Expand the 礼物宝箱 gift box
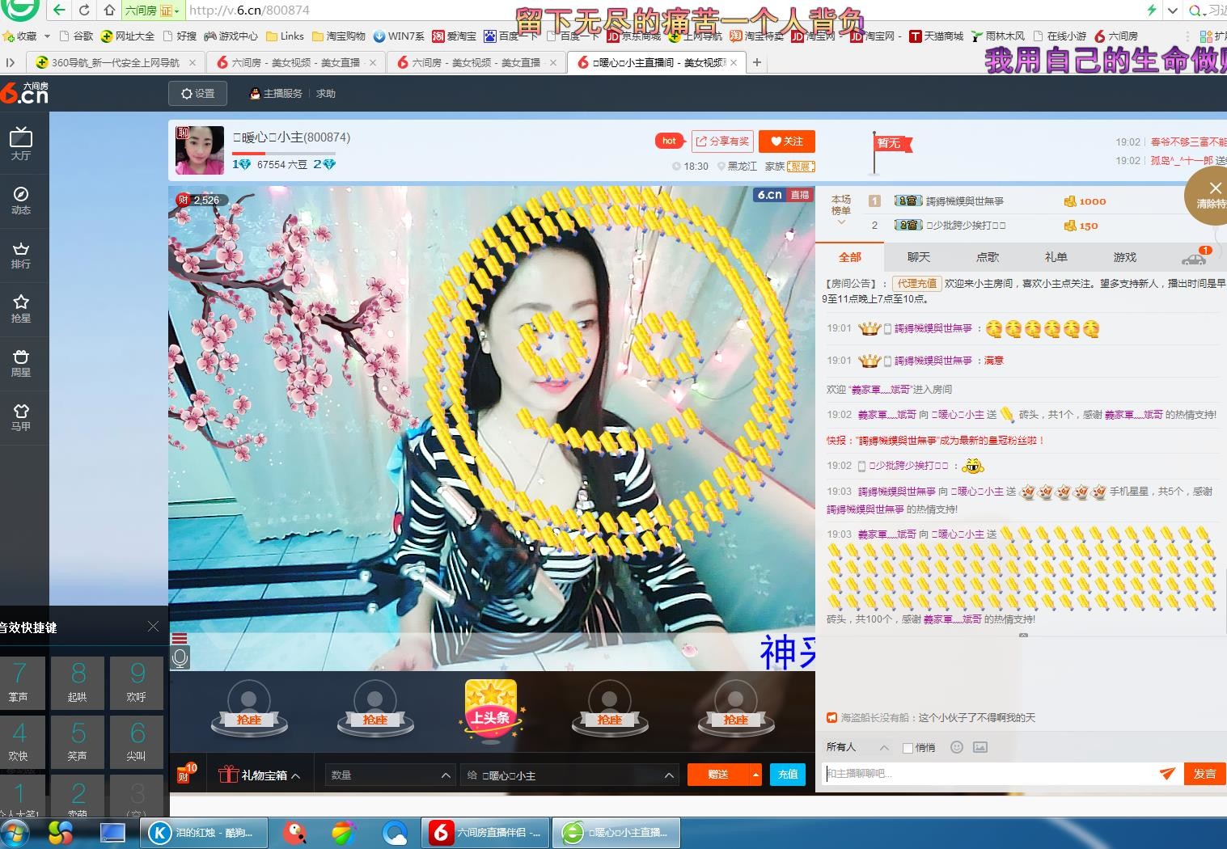Image resolution: width=1227 pixels, height=849 pixels. coord(259,775)
